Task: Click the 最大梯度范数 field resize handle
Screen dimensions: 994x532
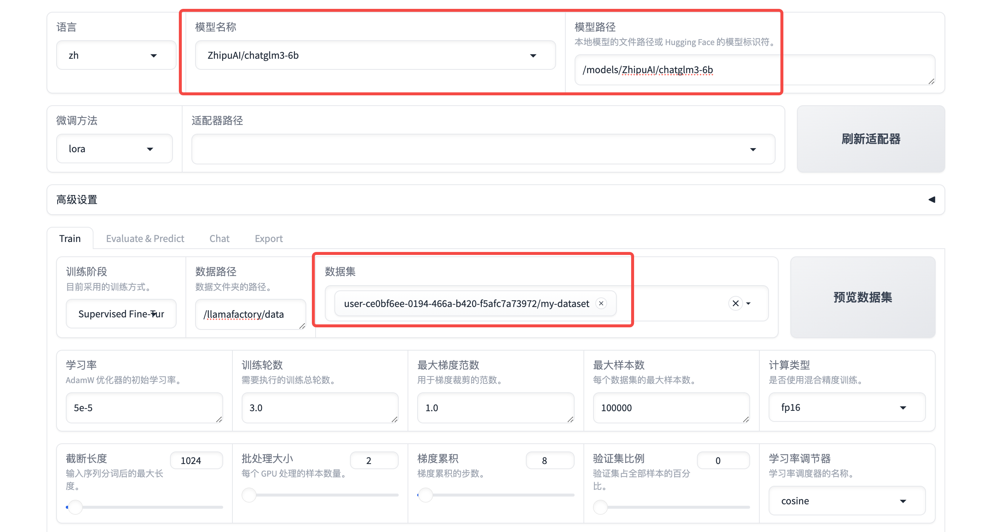Action: [x=570, y=419]
